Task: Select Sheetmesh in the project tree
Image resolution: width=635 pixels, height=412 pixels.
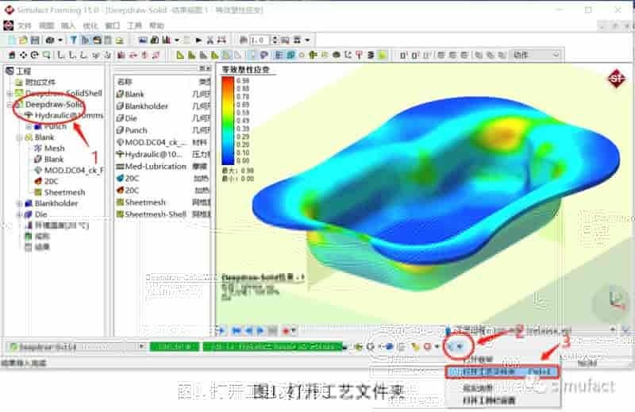Action: coord(60,192)
